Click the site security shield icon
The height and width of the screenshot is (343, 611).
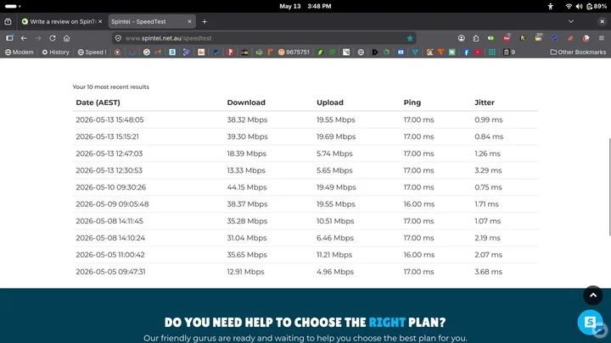pyautogui.click(x=118, y=38)
